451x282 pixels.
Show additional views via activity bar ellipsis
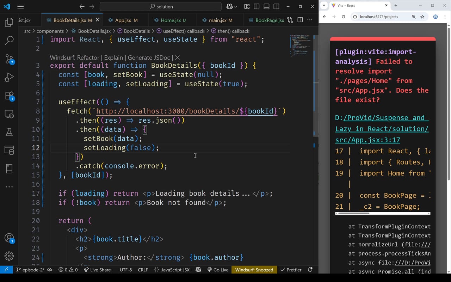9,186
